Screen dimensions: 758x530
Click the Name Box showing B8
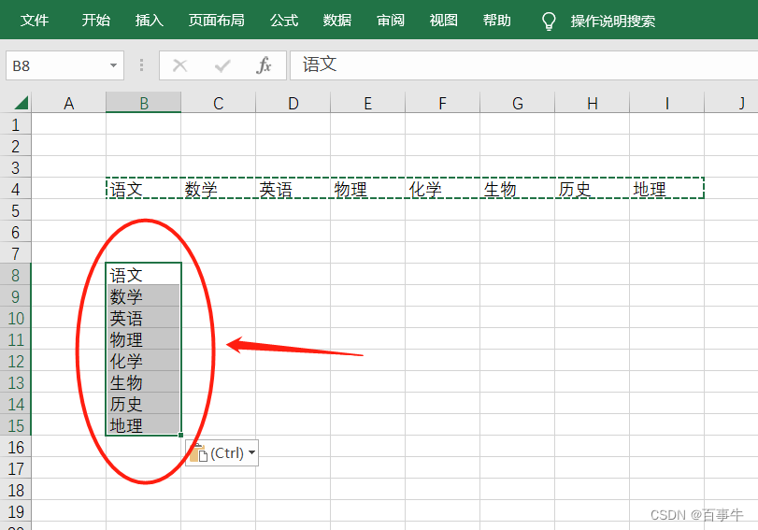tap(64, 65)
